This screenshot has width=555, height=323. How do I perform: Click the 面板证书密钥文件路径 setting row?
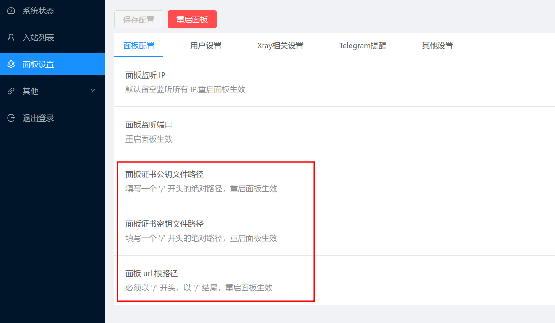click(201, 231)
